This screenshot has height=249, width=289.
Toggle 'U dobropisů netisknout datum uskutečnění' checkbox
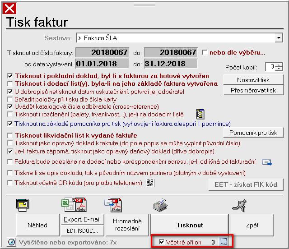pos(10,92)
